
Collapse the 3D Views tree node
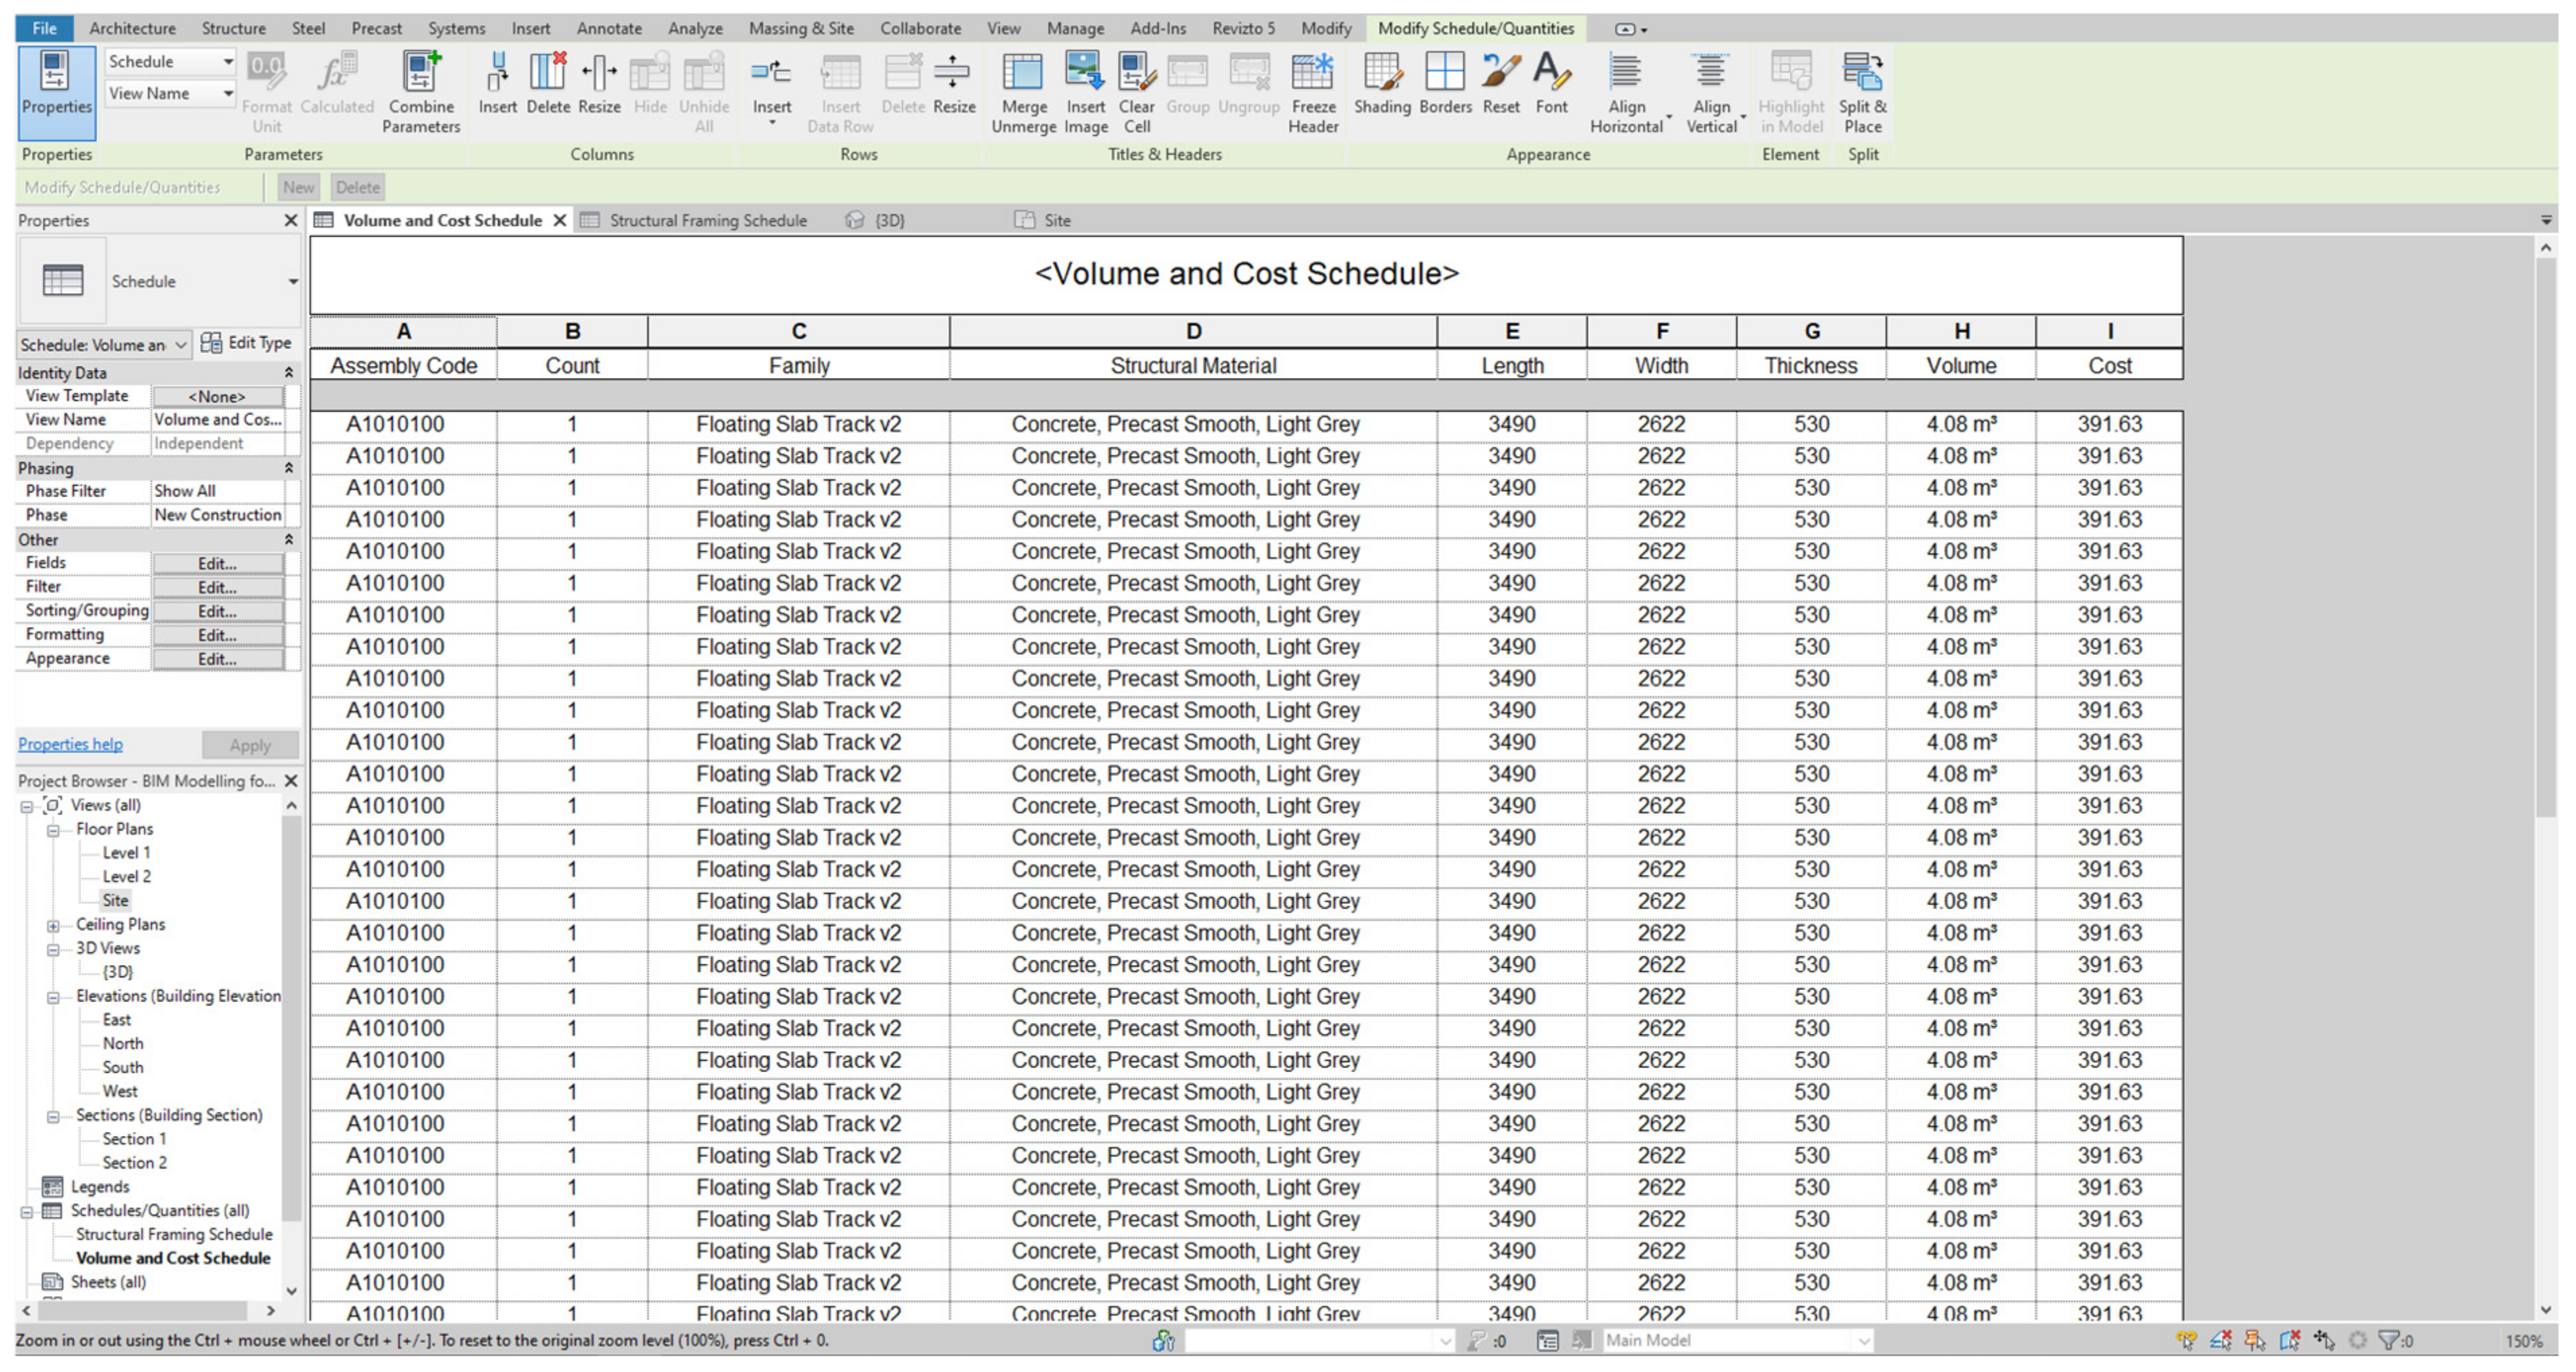click(53, 950)
